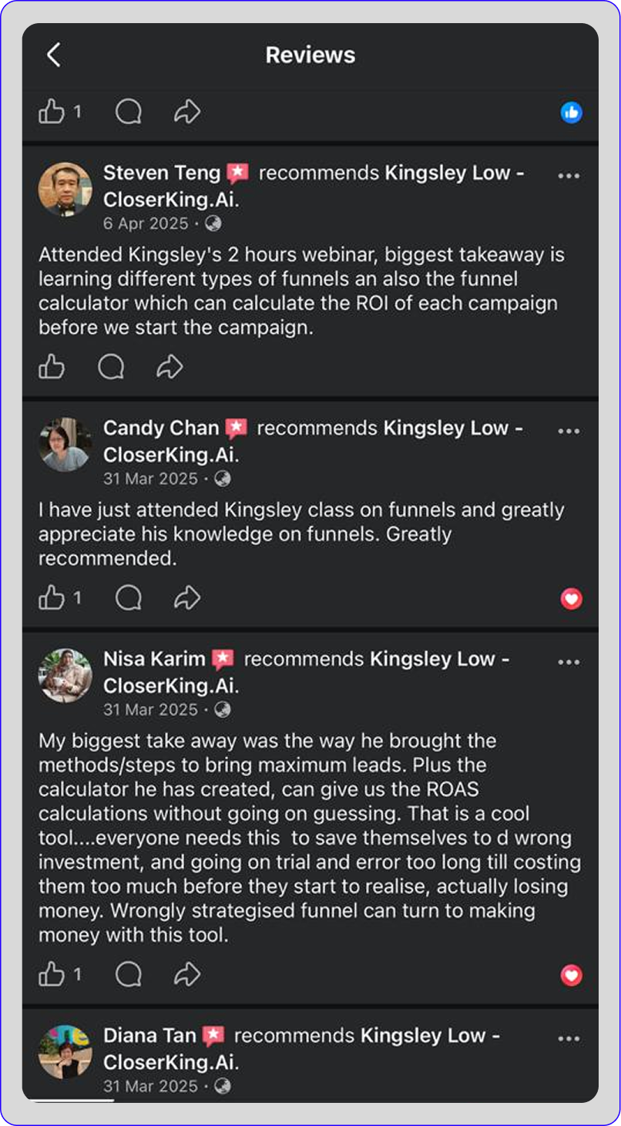View heart reaction on Nisa Karim's review

[571, 976]
